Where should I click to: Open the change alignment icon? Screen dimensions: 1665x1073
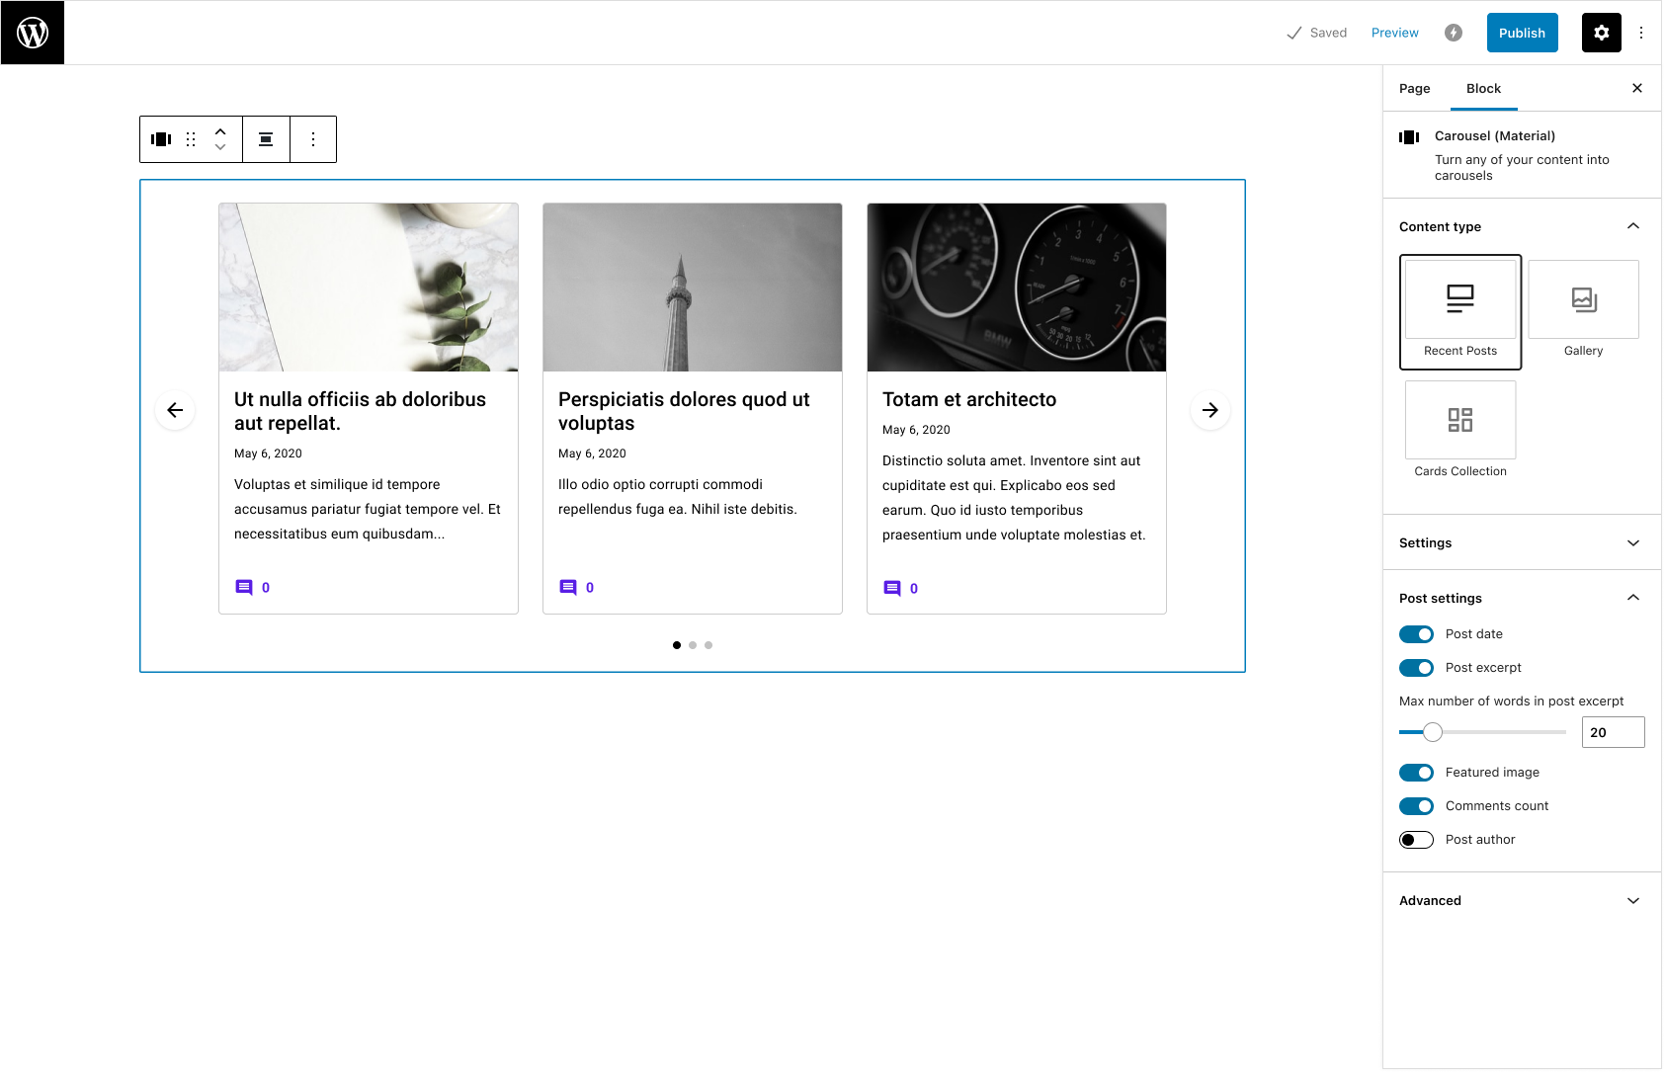(x=266, y=138)
